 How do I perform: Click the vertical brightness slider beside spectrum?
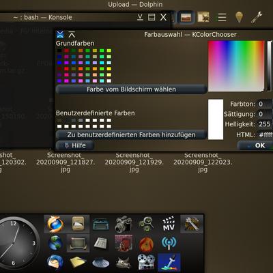click(270, 66)
